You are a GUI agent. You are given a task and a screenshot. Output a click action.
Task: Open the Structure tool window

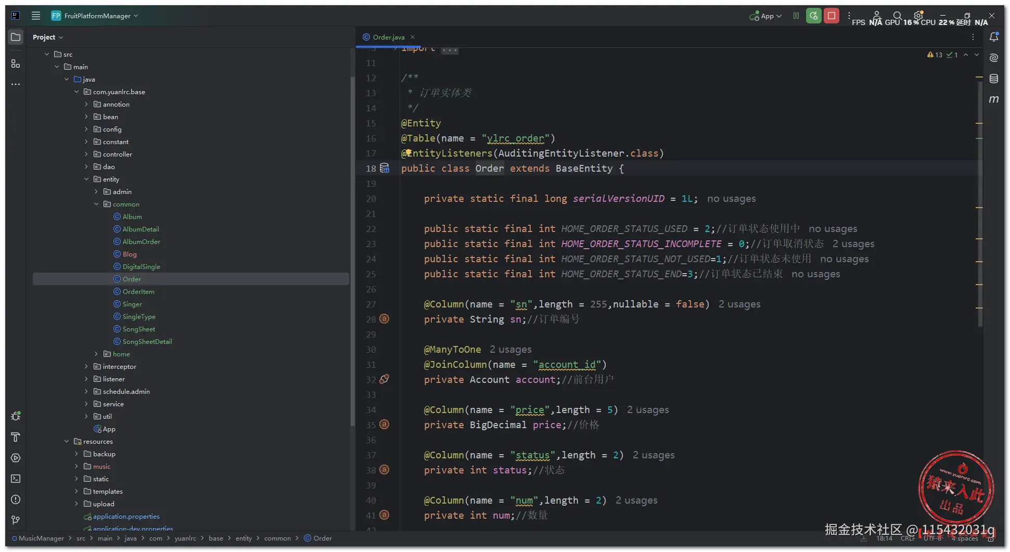pos(16,63)
